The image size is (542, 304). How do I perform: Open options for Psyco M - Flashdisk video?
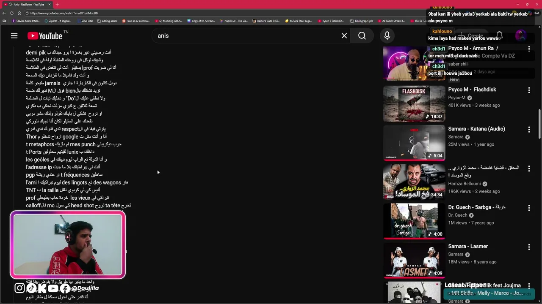click(x=529, y=90)
